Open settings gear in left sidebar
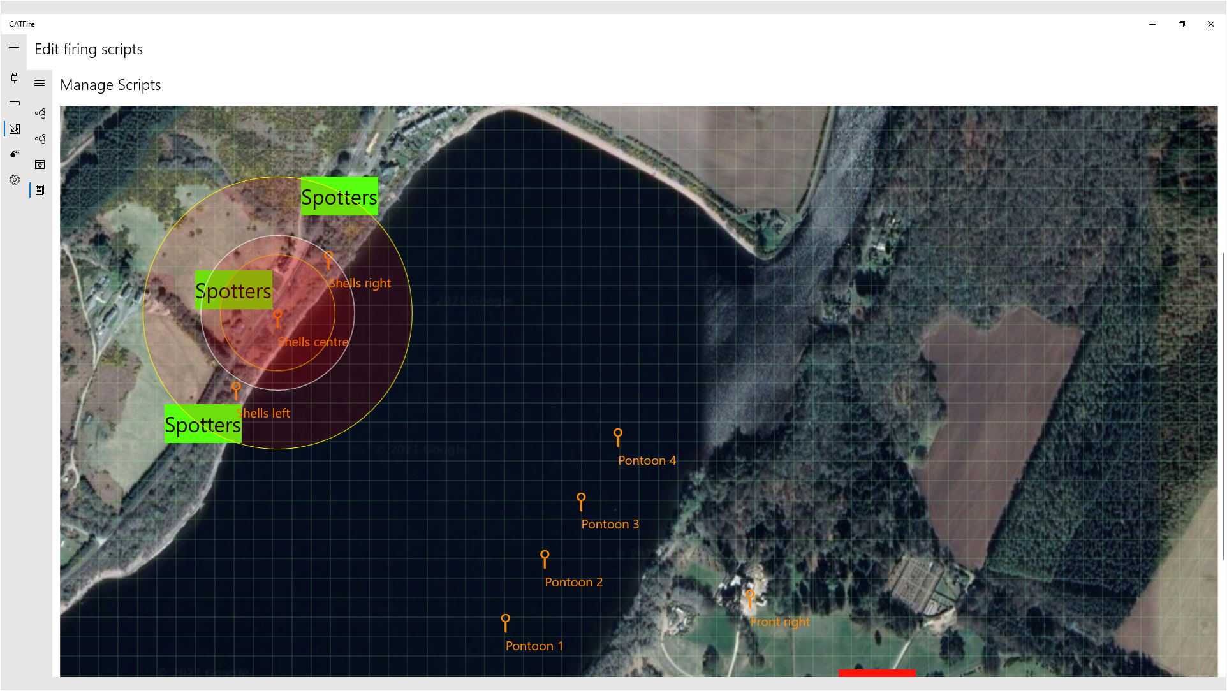1227x691 pixels. tap(14, 180)
